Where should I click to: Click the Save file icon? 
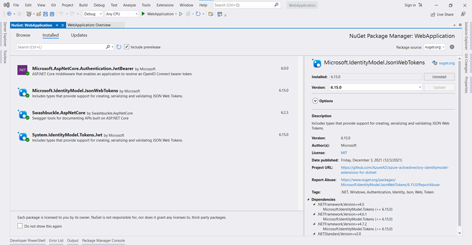pos(46,14)
